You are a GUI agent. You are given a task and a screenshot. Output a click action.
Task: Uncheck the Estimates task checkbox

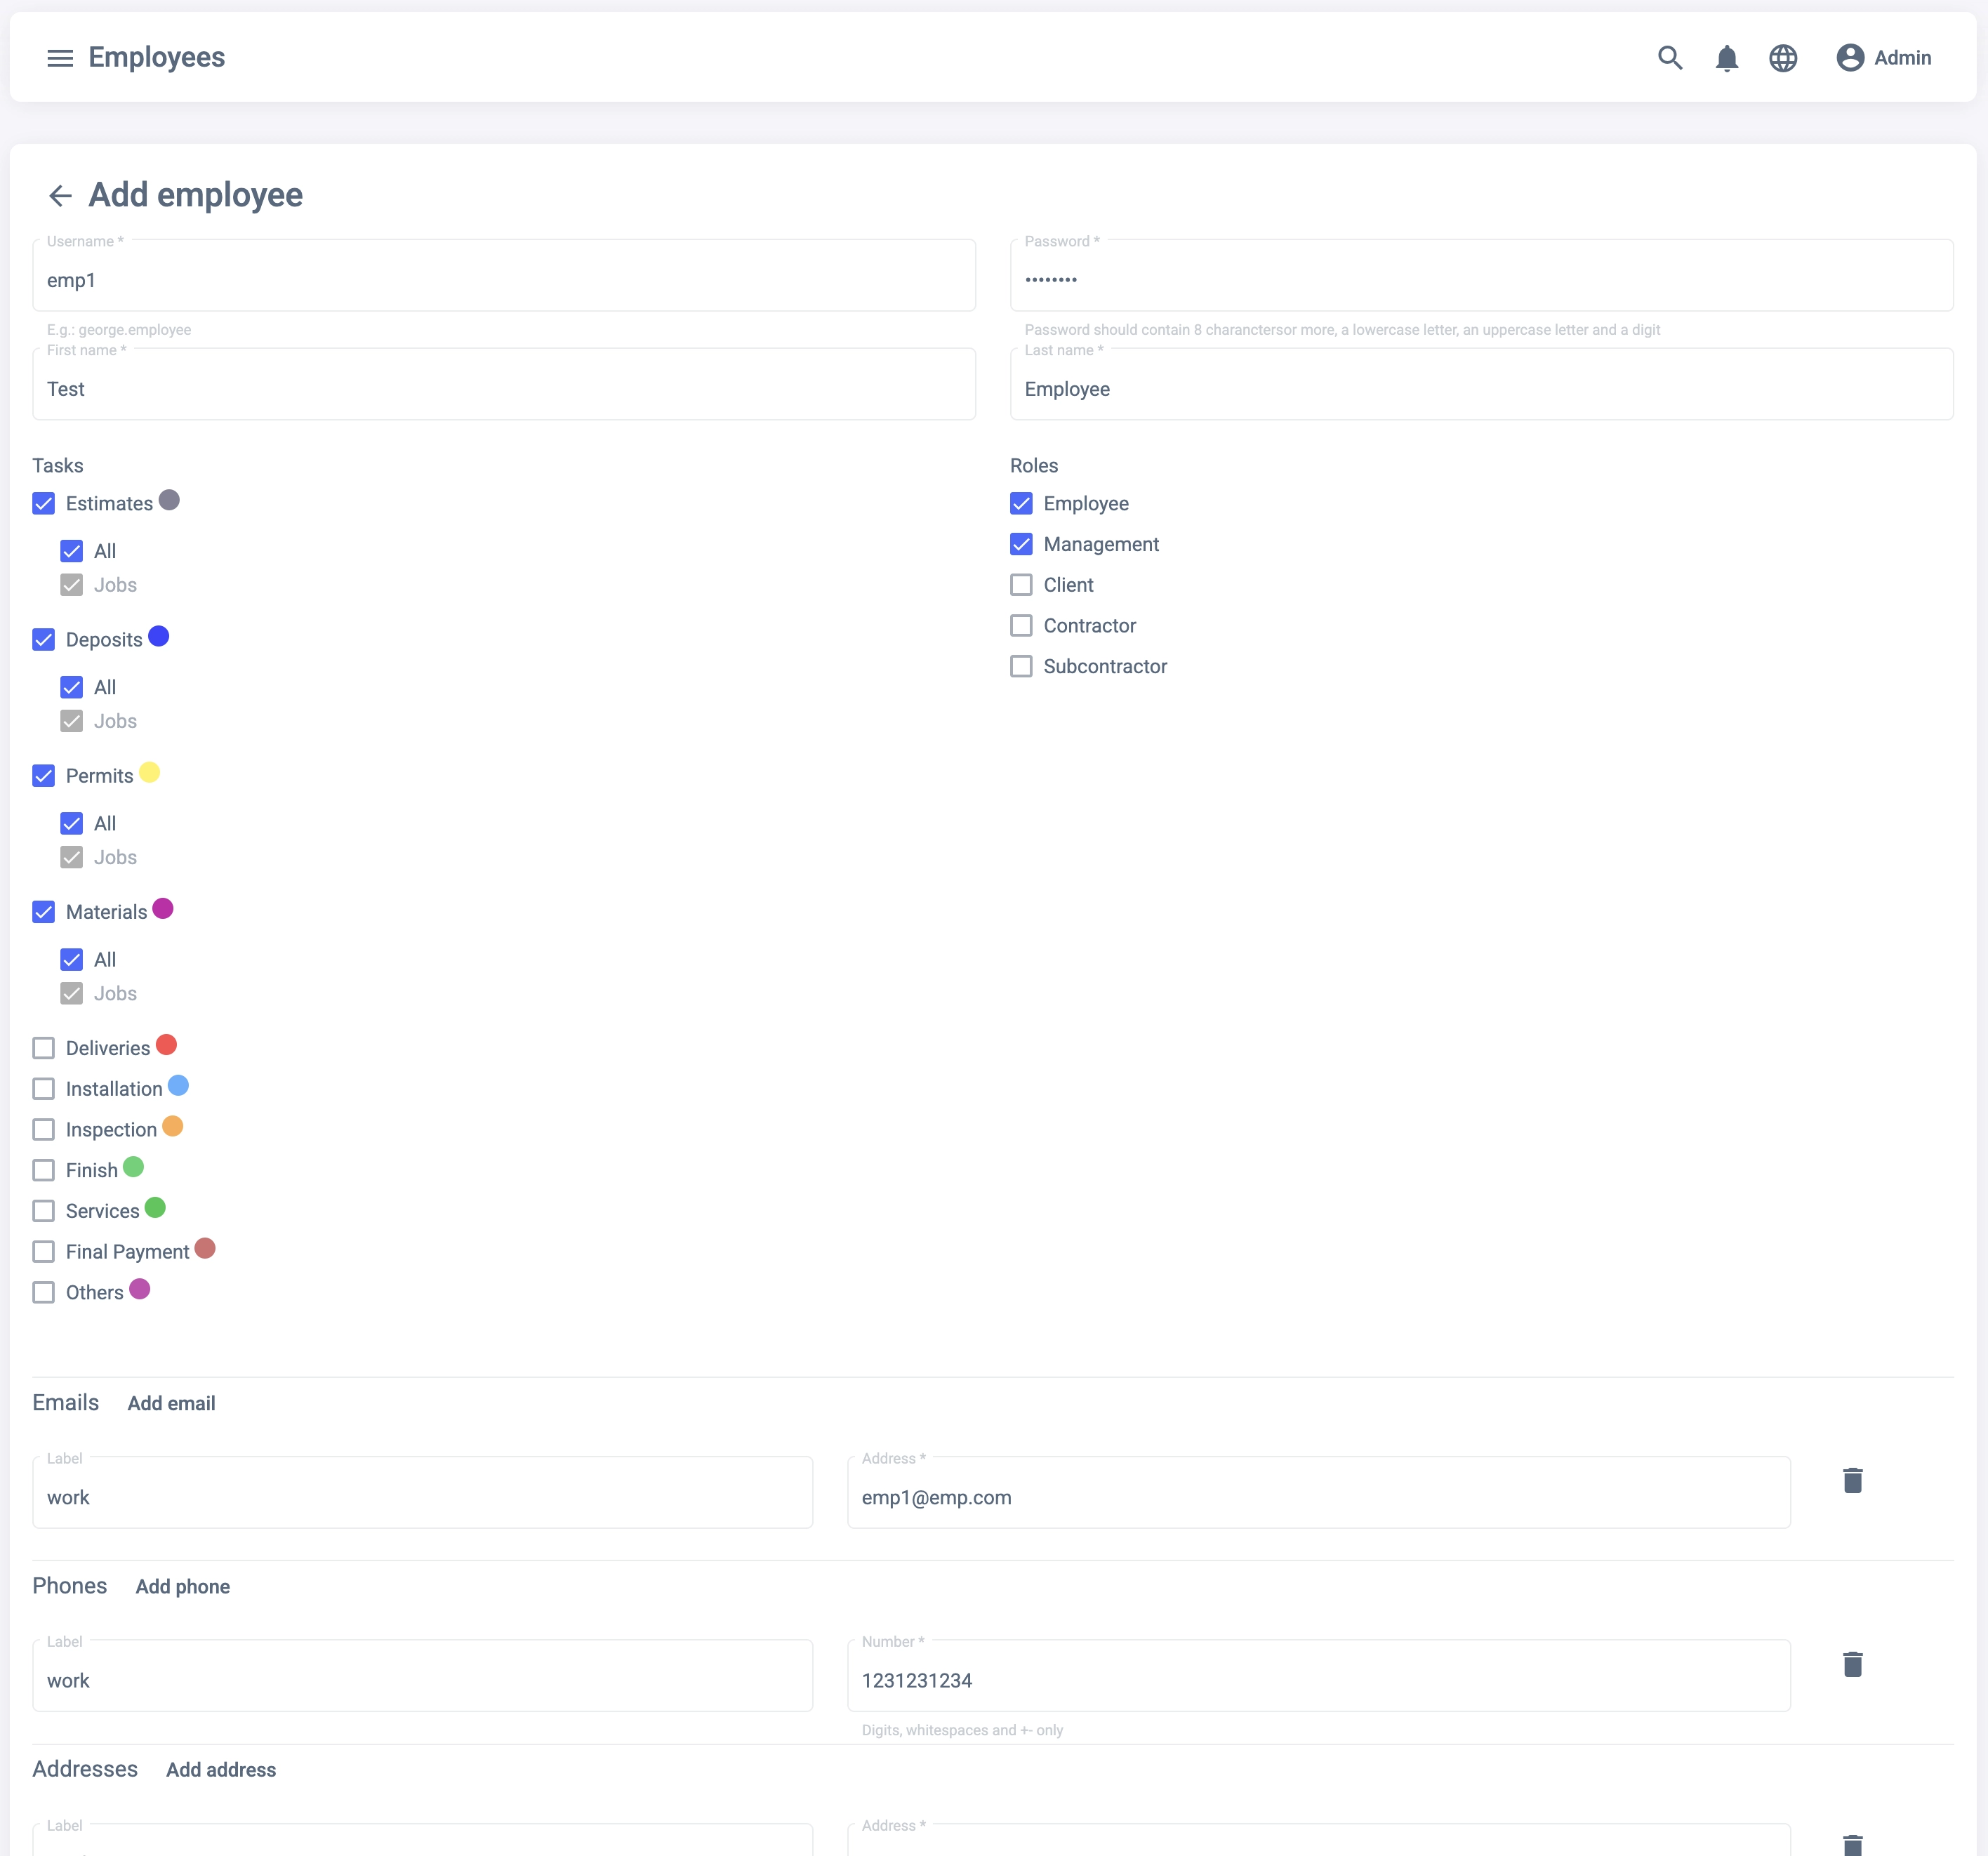point(43,503)
